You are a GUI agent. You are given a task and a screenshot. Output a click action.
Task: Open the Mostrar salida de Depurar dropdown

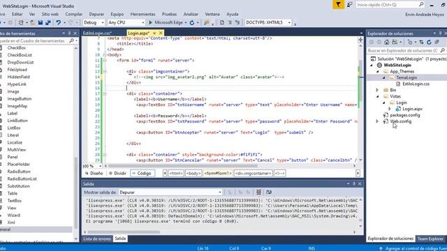170,192
